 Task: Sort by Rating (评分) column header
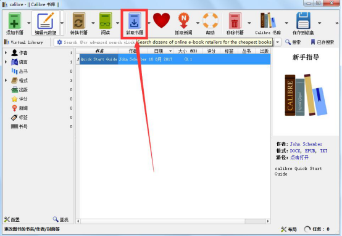pyautogui.click(x=211, y=51)
